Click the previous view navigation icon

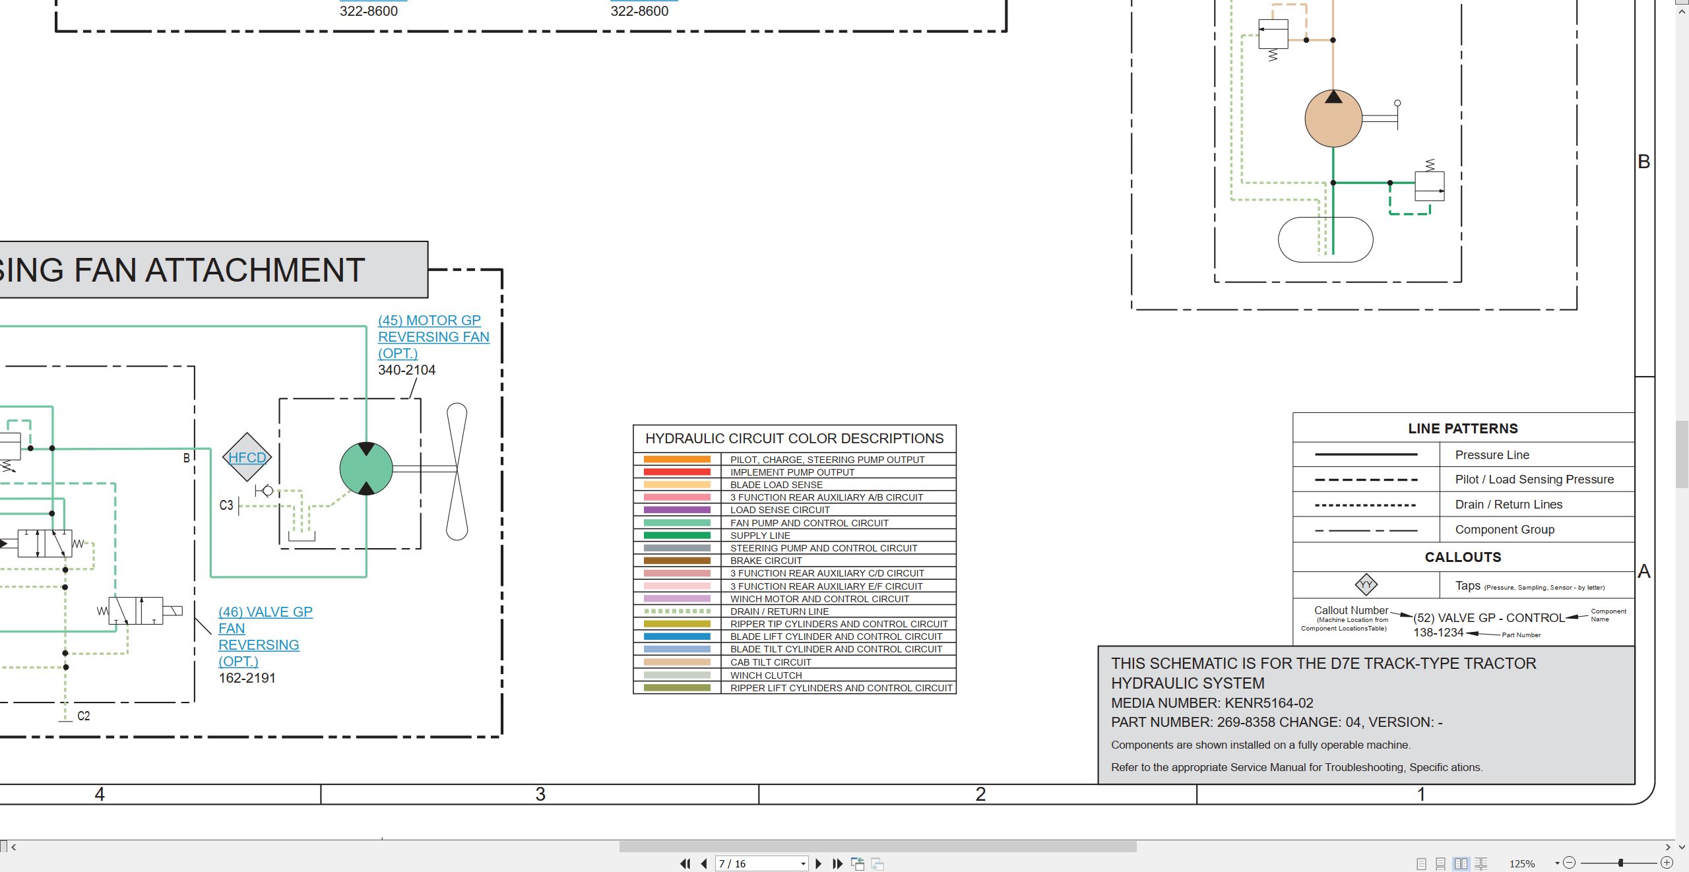(x=858, y=863)
